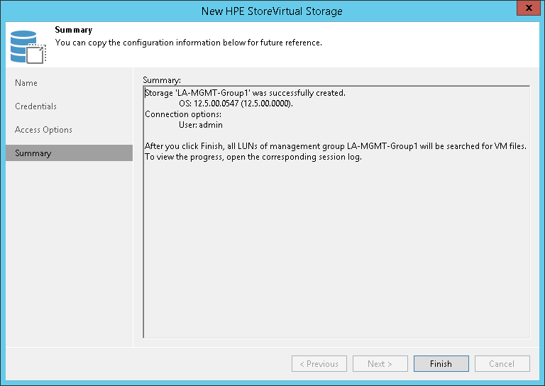Click the bold Summary heading at top
The width and height of the screenshot is (545, 386).
[74, 30]
